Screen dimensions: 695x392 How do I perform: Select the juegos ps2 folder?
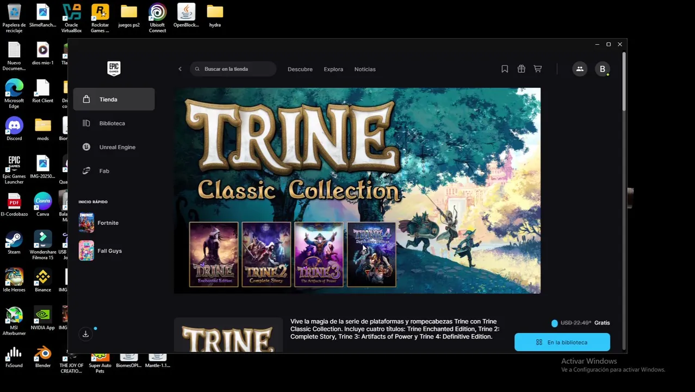[x=129, y=16]
